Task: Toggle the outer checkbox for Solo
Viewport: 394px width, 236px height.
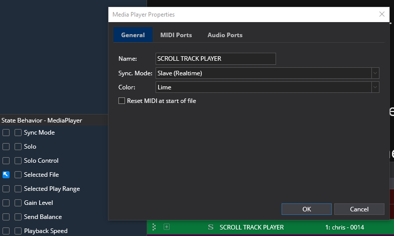Action: [x=6, y=147]
